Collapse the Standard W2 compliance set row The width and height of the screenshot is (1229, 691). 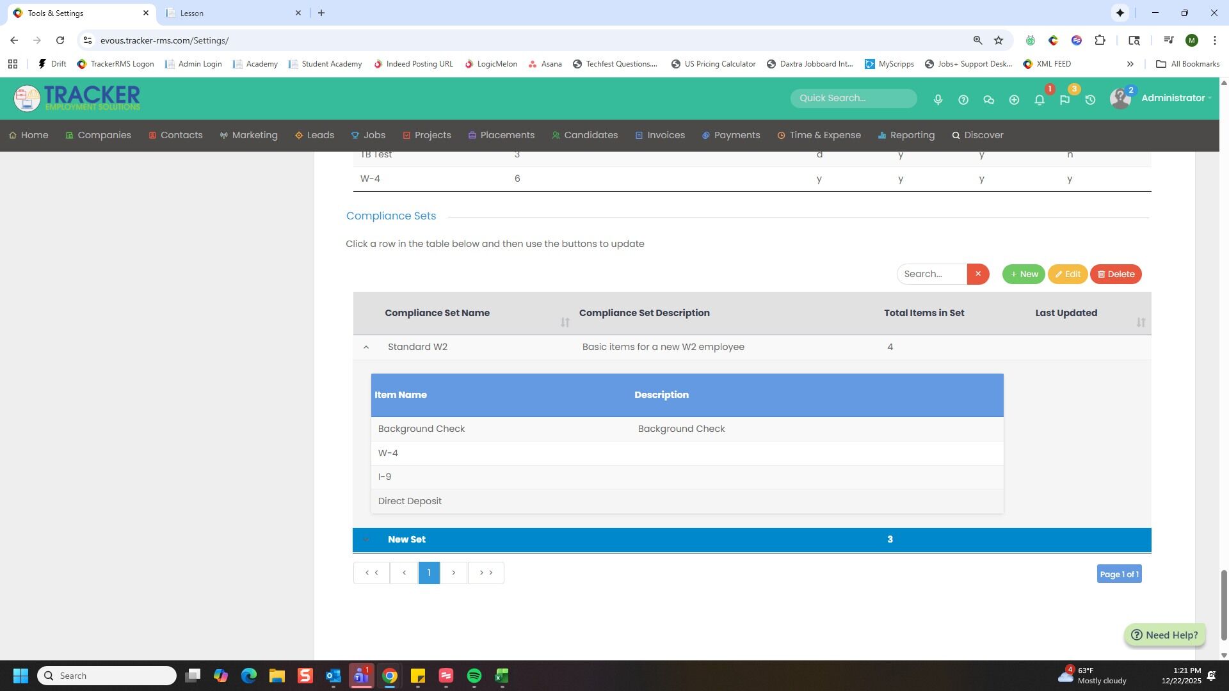point(366,347)
